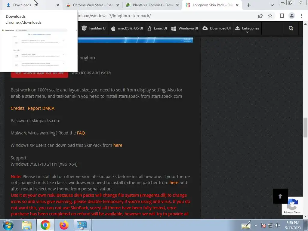Open Windows UI menu item
The height and width of the screenshot is (231, 308).
pyautogui.click(x=185, y=28)
